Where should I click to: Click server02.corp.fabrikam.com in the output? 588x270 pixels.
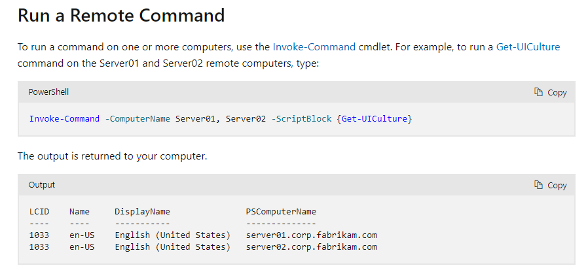[x=312, y=246]
